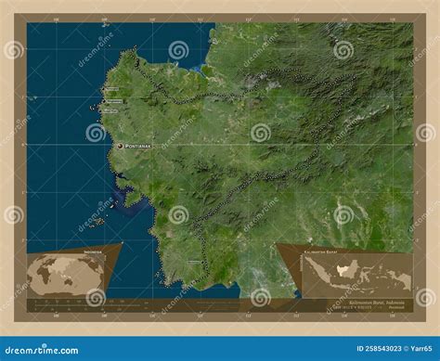
Task: Click the Yarr65 author name
Action: [422, 349]
